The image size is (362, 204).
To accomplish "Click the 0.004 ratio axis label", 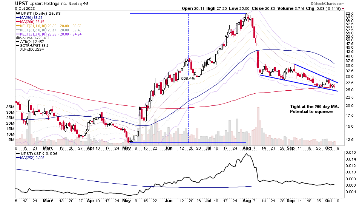I will coord(350,192).
